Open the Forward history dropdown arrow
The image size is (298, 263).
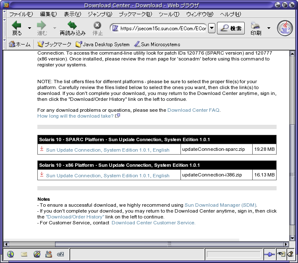55,28
